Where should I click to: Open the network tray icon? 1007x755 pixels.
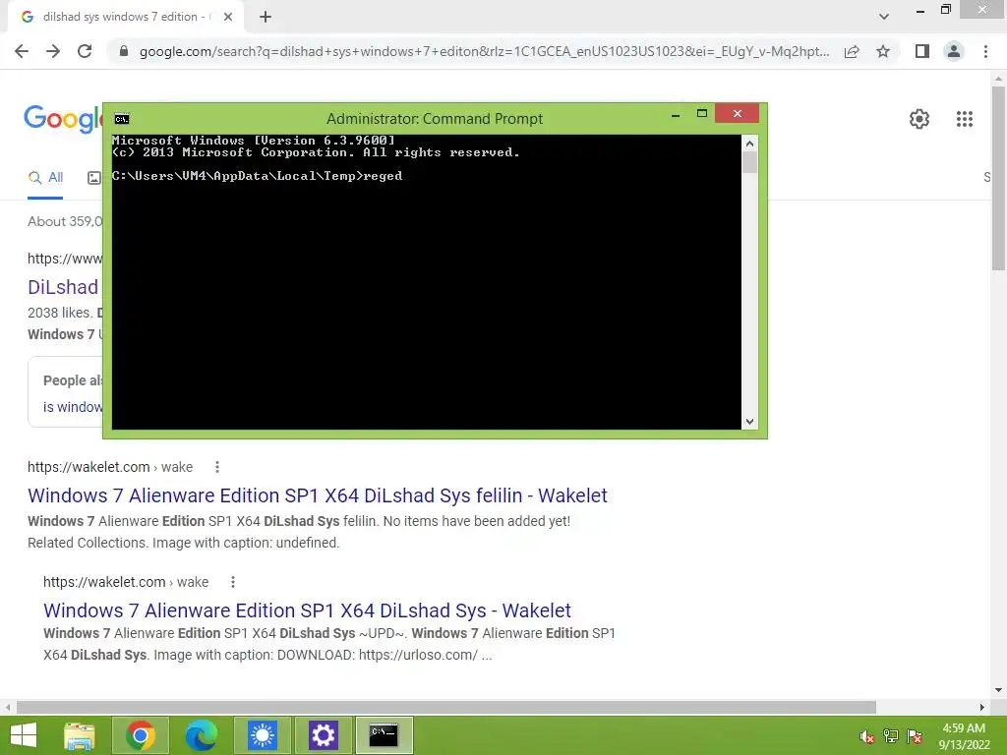[891, 736]
